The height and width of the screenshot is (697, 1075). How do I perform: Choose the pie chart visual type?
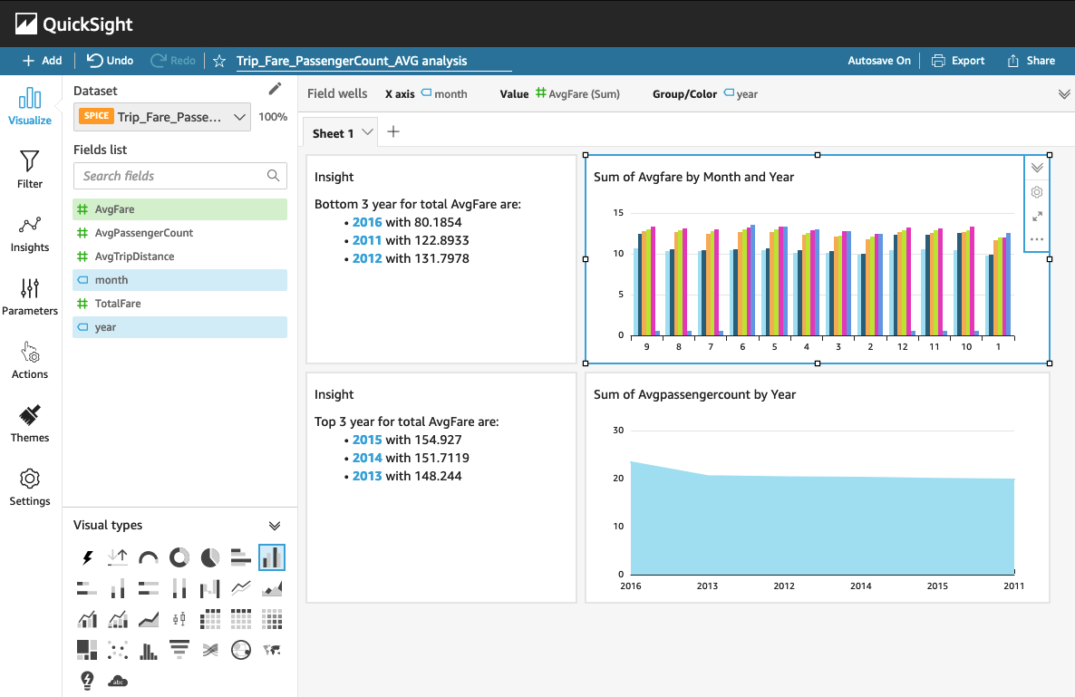tap(210, 557)
